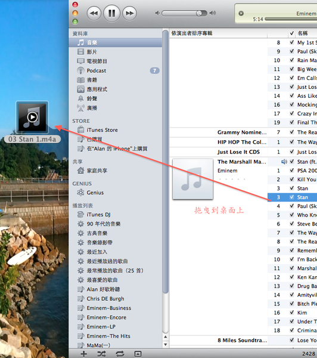Click the sidebar vertical scrollbar thumb
Viewport: 317px width, 358px height.
[x=166, y=162]
